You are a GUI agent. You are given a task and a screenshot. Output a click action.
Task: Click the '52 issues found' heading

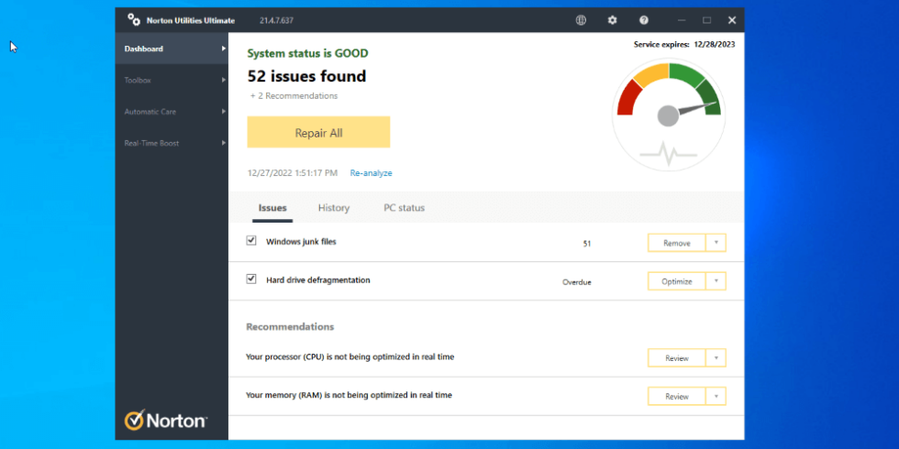[x=306, y=76]
